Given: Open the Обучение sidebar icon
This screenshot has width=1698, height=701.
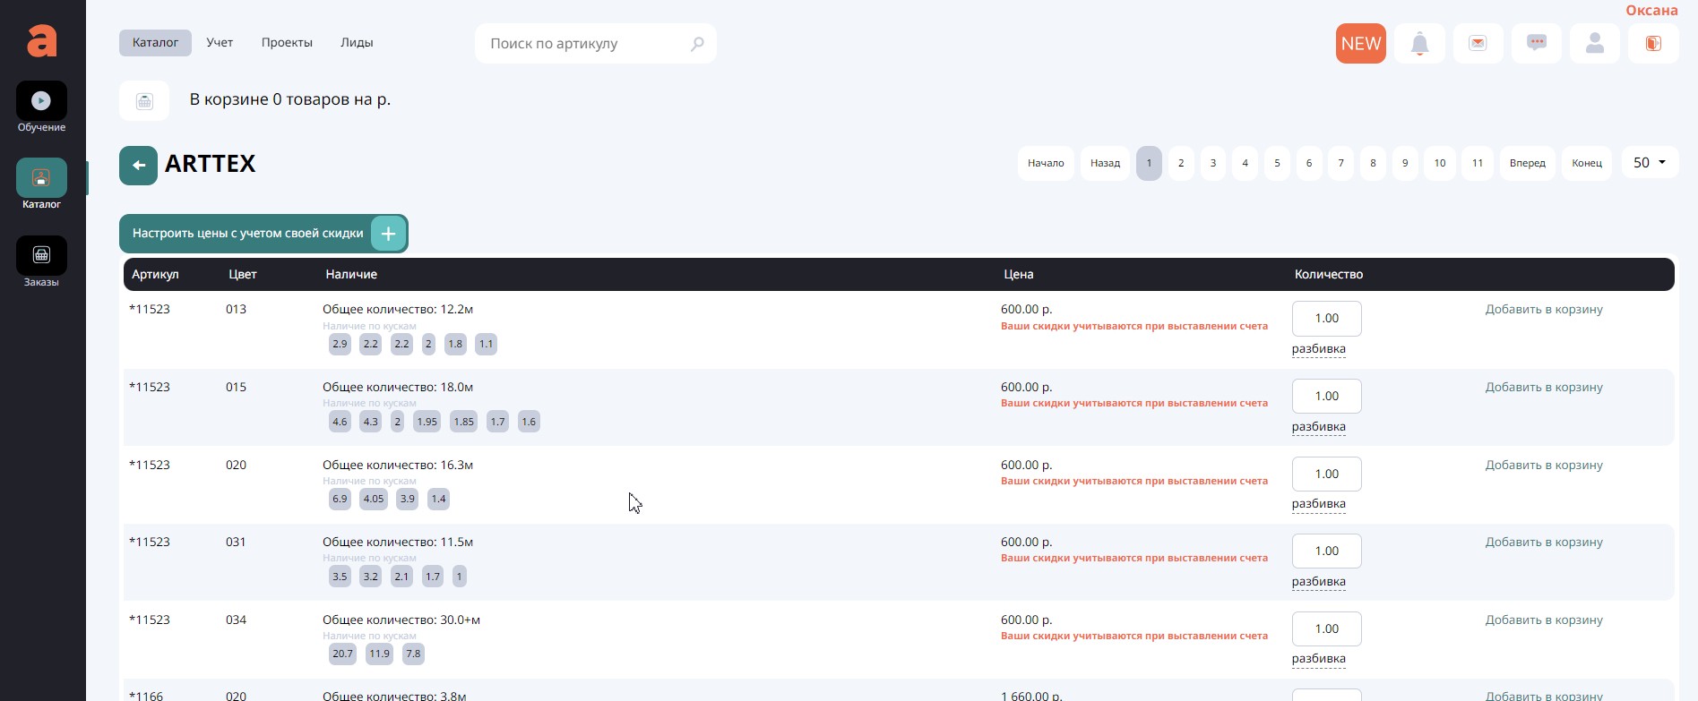Looking at the screenshot, I should [41, 101].
